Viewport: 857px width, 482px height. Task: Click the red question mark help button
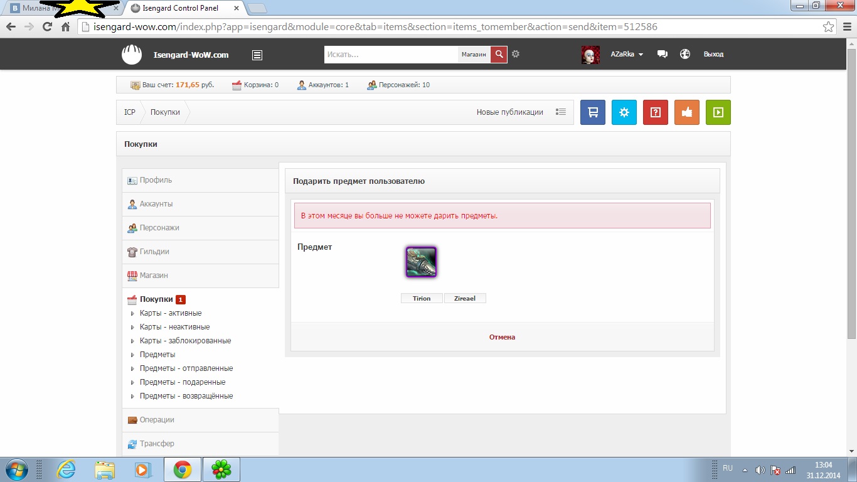pos(655,112)
